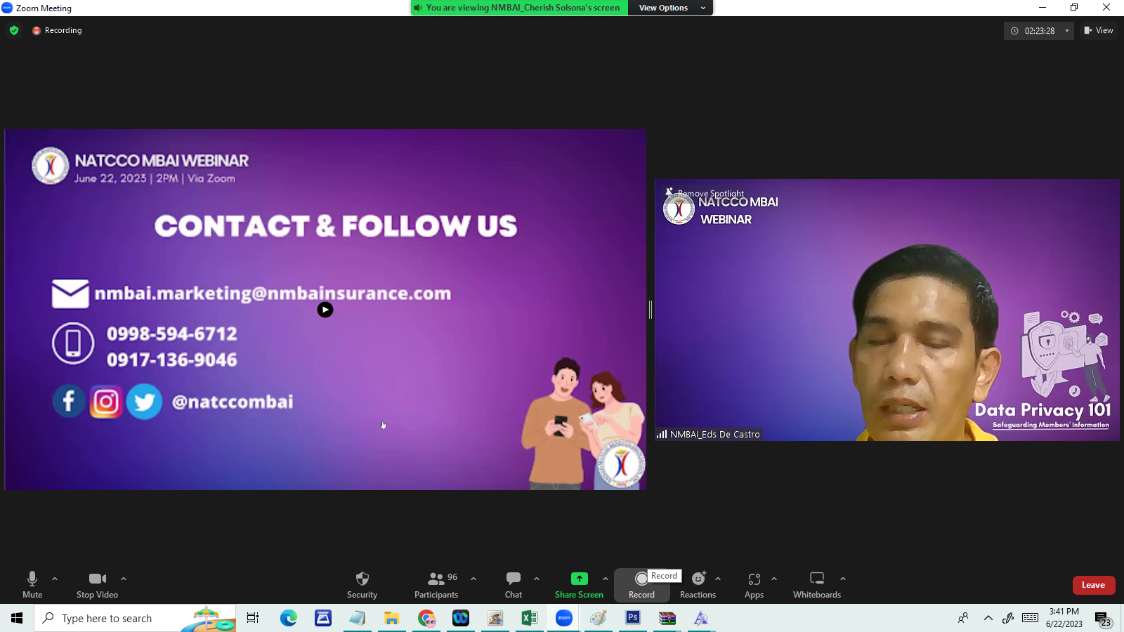Open Google Chrome from taskbar

[426, 618]
